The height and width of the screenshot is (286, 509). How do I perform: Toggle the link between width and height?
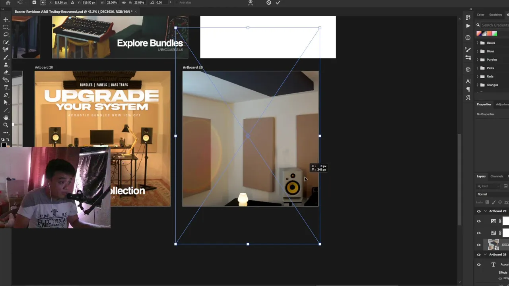124,2
